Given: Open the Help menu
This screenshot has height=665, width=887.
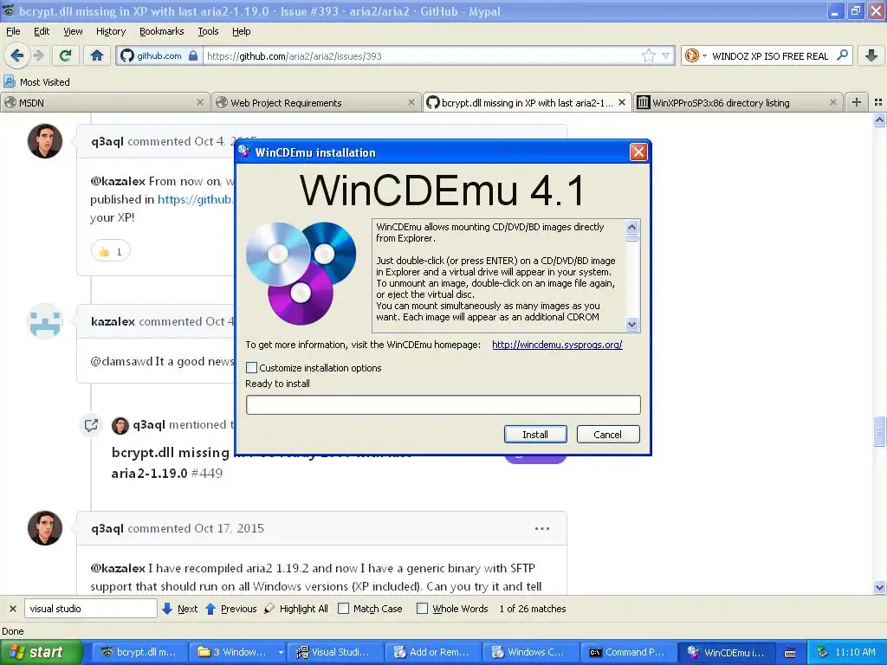Looking at the screenshot, I should [241, 31].
